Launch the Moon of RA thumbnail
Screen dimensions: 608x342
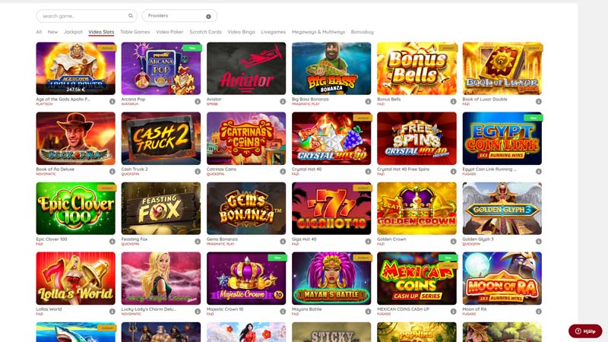tap(502, 278)
